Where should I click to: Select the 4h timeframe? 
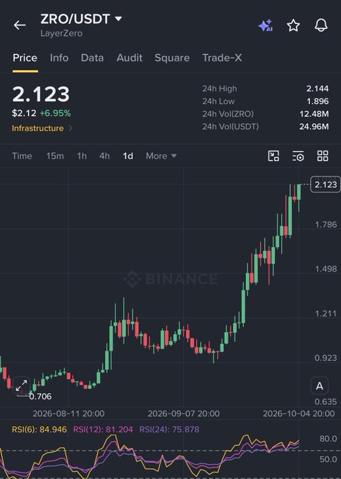(104, 156)
